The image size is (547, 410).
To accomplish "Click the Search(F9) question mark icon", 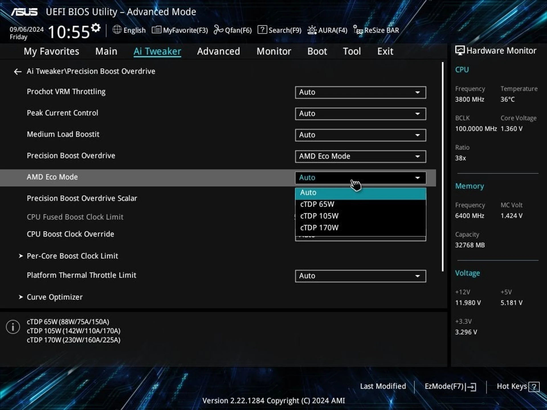I will (x=262, y=30).
